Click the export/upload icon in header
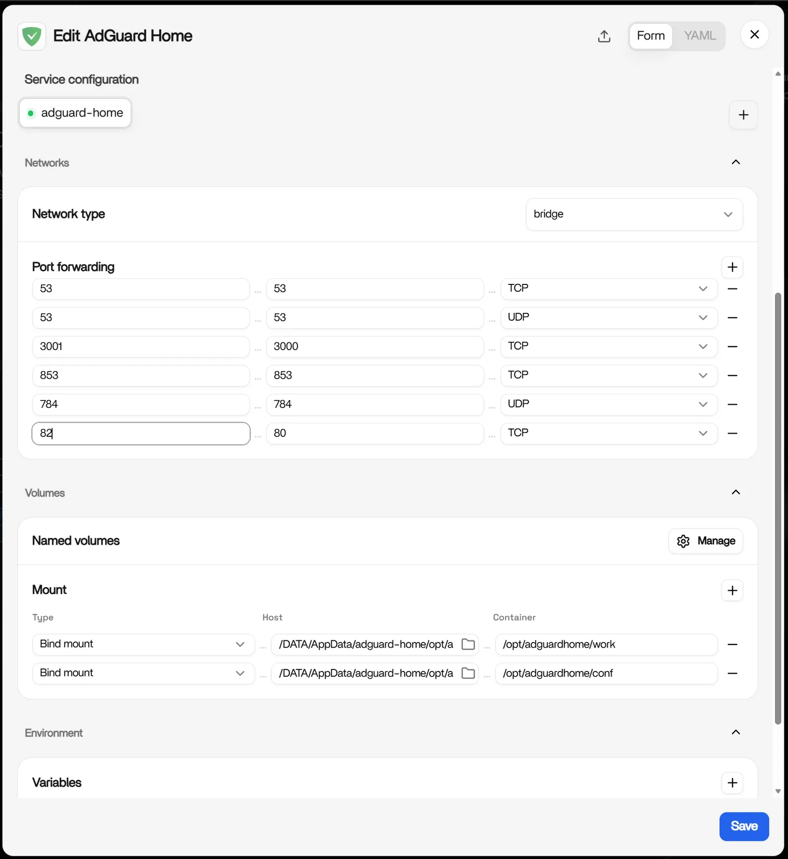Screen dimensions: 788x859 click(x=604, y=36)
